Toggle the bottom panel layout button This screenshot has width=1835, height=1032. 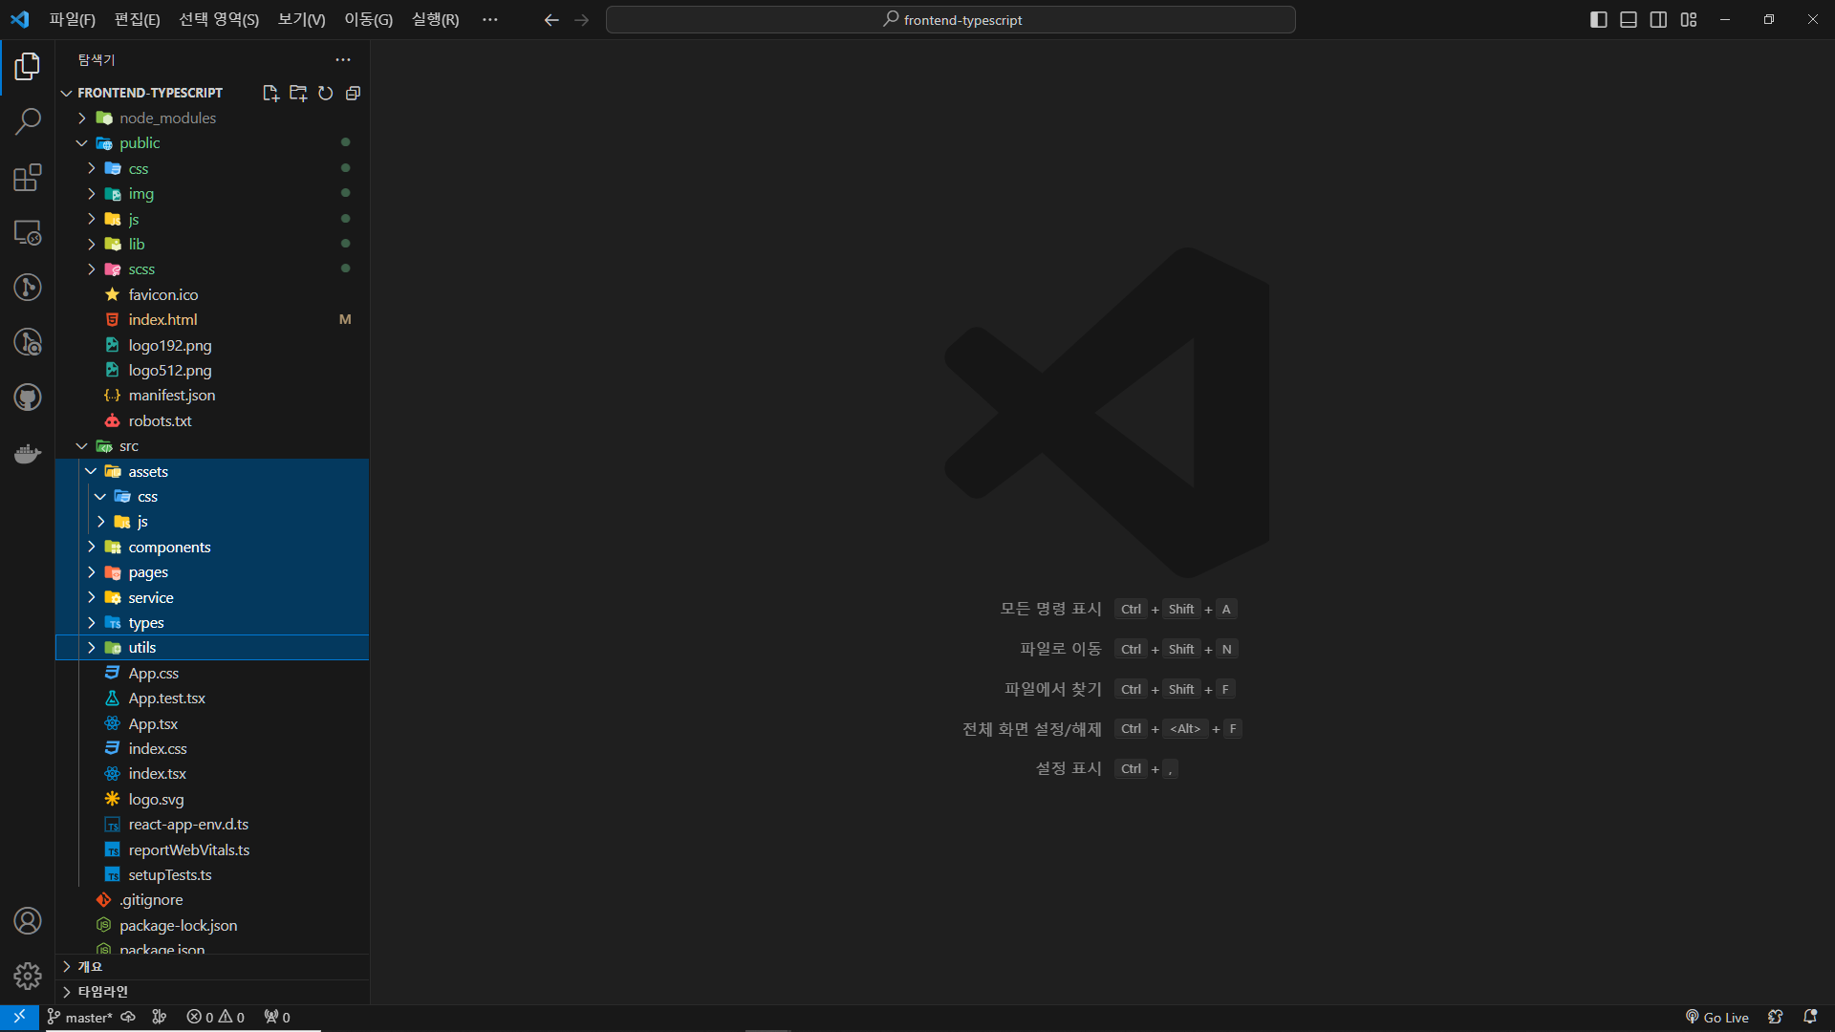coord(1629,19)
